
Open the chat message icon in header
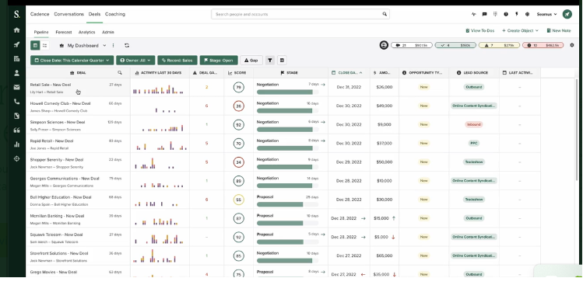[484, 14]
